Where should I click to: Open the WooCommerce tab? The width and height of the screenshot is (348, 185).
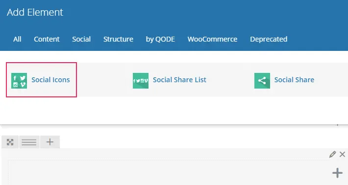(212, 39)
